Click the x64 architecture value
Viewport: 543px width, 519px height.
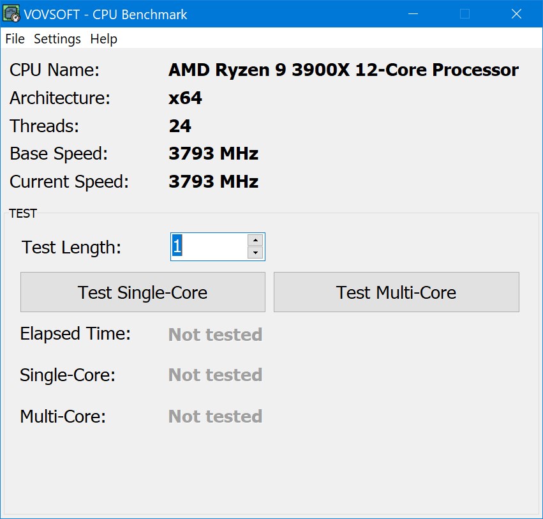click(x=185, y=98)
